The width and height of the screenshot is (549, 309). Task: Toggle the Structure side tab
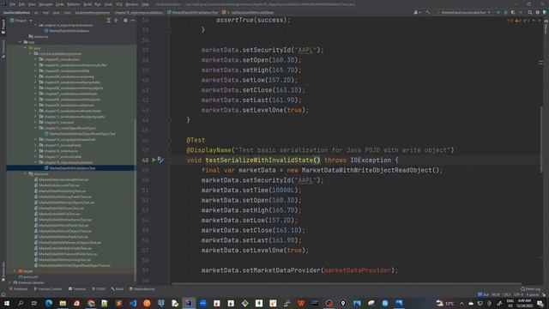(3, 49)
